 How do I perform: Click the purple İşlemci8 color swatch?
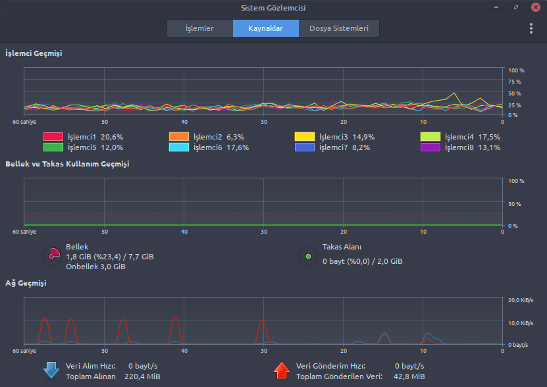(x=430, y=147)
